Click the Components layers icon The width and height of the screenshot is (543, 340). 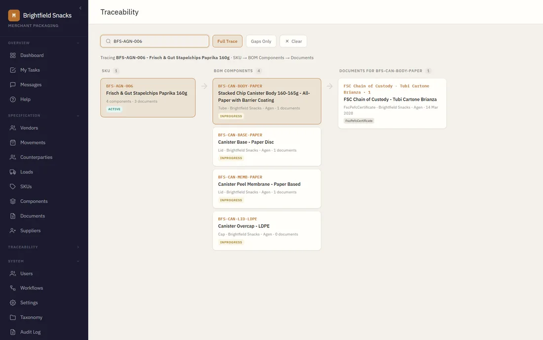[13, 201]
